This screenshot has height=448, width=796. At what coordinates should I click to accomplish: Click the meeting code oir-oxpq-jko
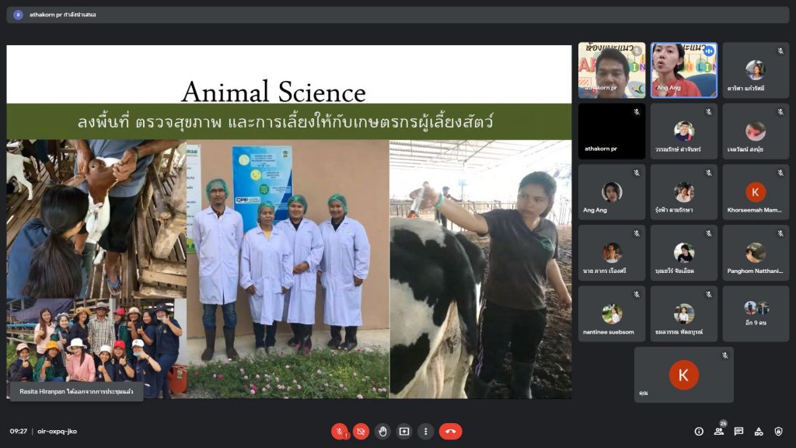click(58, 431)
